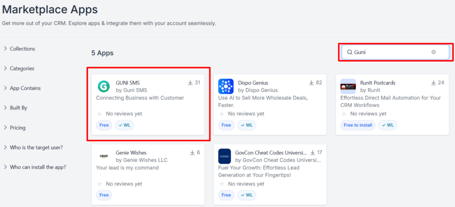Screen dimensions: 455x207
Task: Click the download icon on RunIt Postcards
Action: click(x=434, y=83)
